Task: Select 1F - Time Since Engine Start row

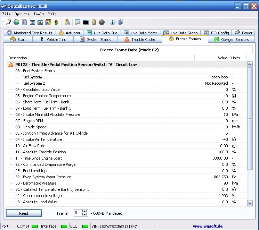Action: coord(127,158)
